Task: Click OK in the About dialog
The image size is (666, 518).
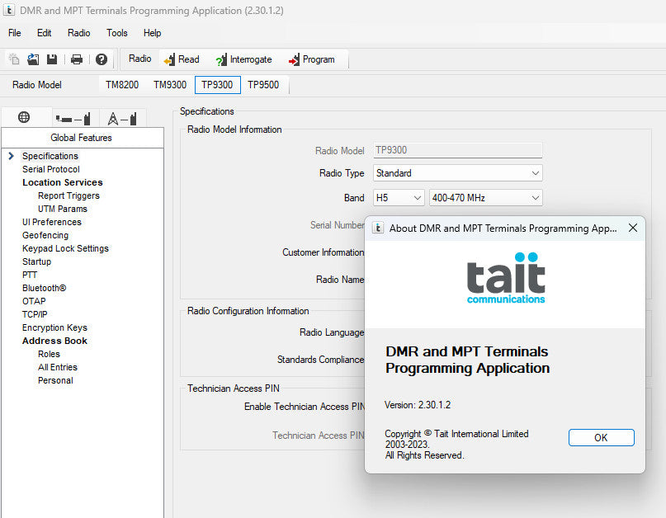Action: (602, 438)
